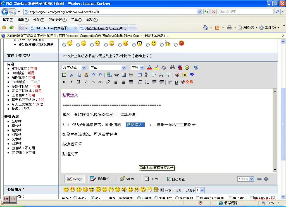Click the VIEW preview button

[128, 179]
